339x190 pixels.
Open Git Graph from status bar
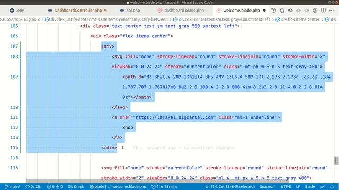(x=76, y=186)
